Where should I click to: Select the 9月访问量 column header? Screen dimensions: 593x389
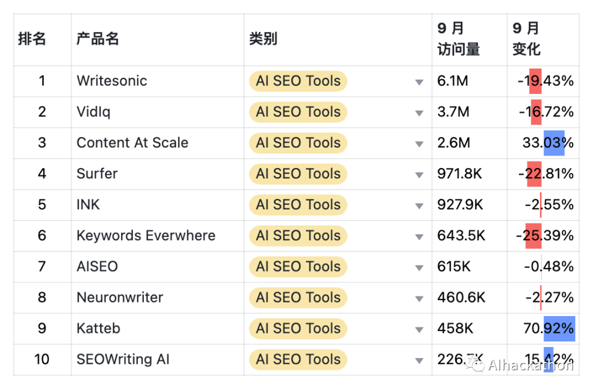(458, 39)
